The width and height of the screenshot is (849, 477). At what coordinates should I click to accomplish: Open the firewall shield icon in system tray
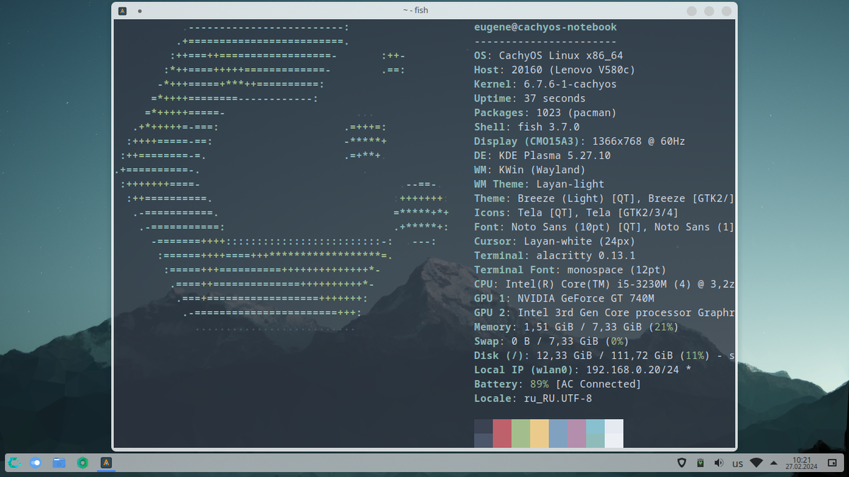coord(681,463)
